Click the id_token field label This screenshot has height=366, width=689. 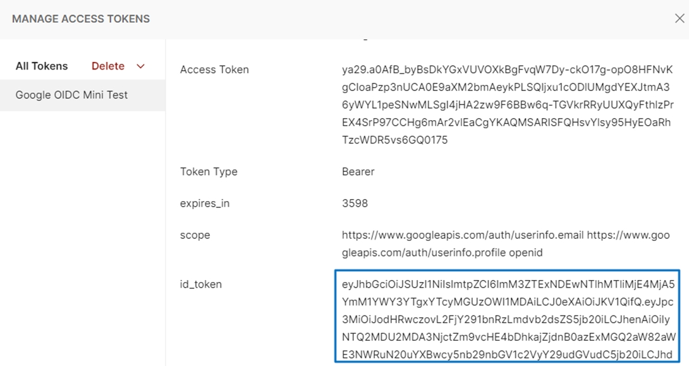point(201,284)
